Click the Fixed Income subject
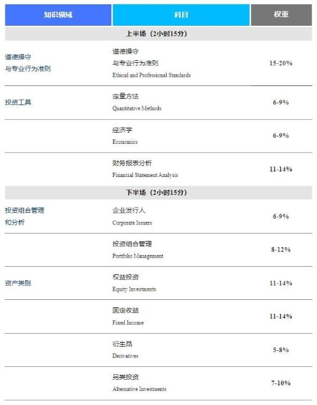317x405 pixels. tap(128, 323)
